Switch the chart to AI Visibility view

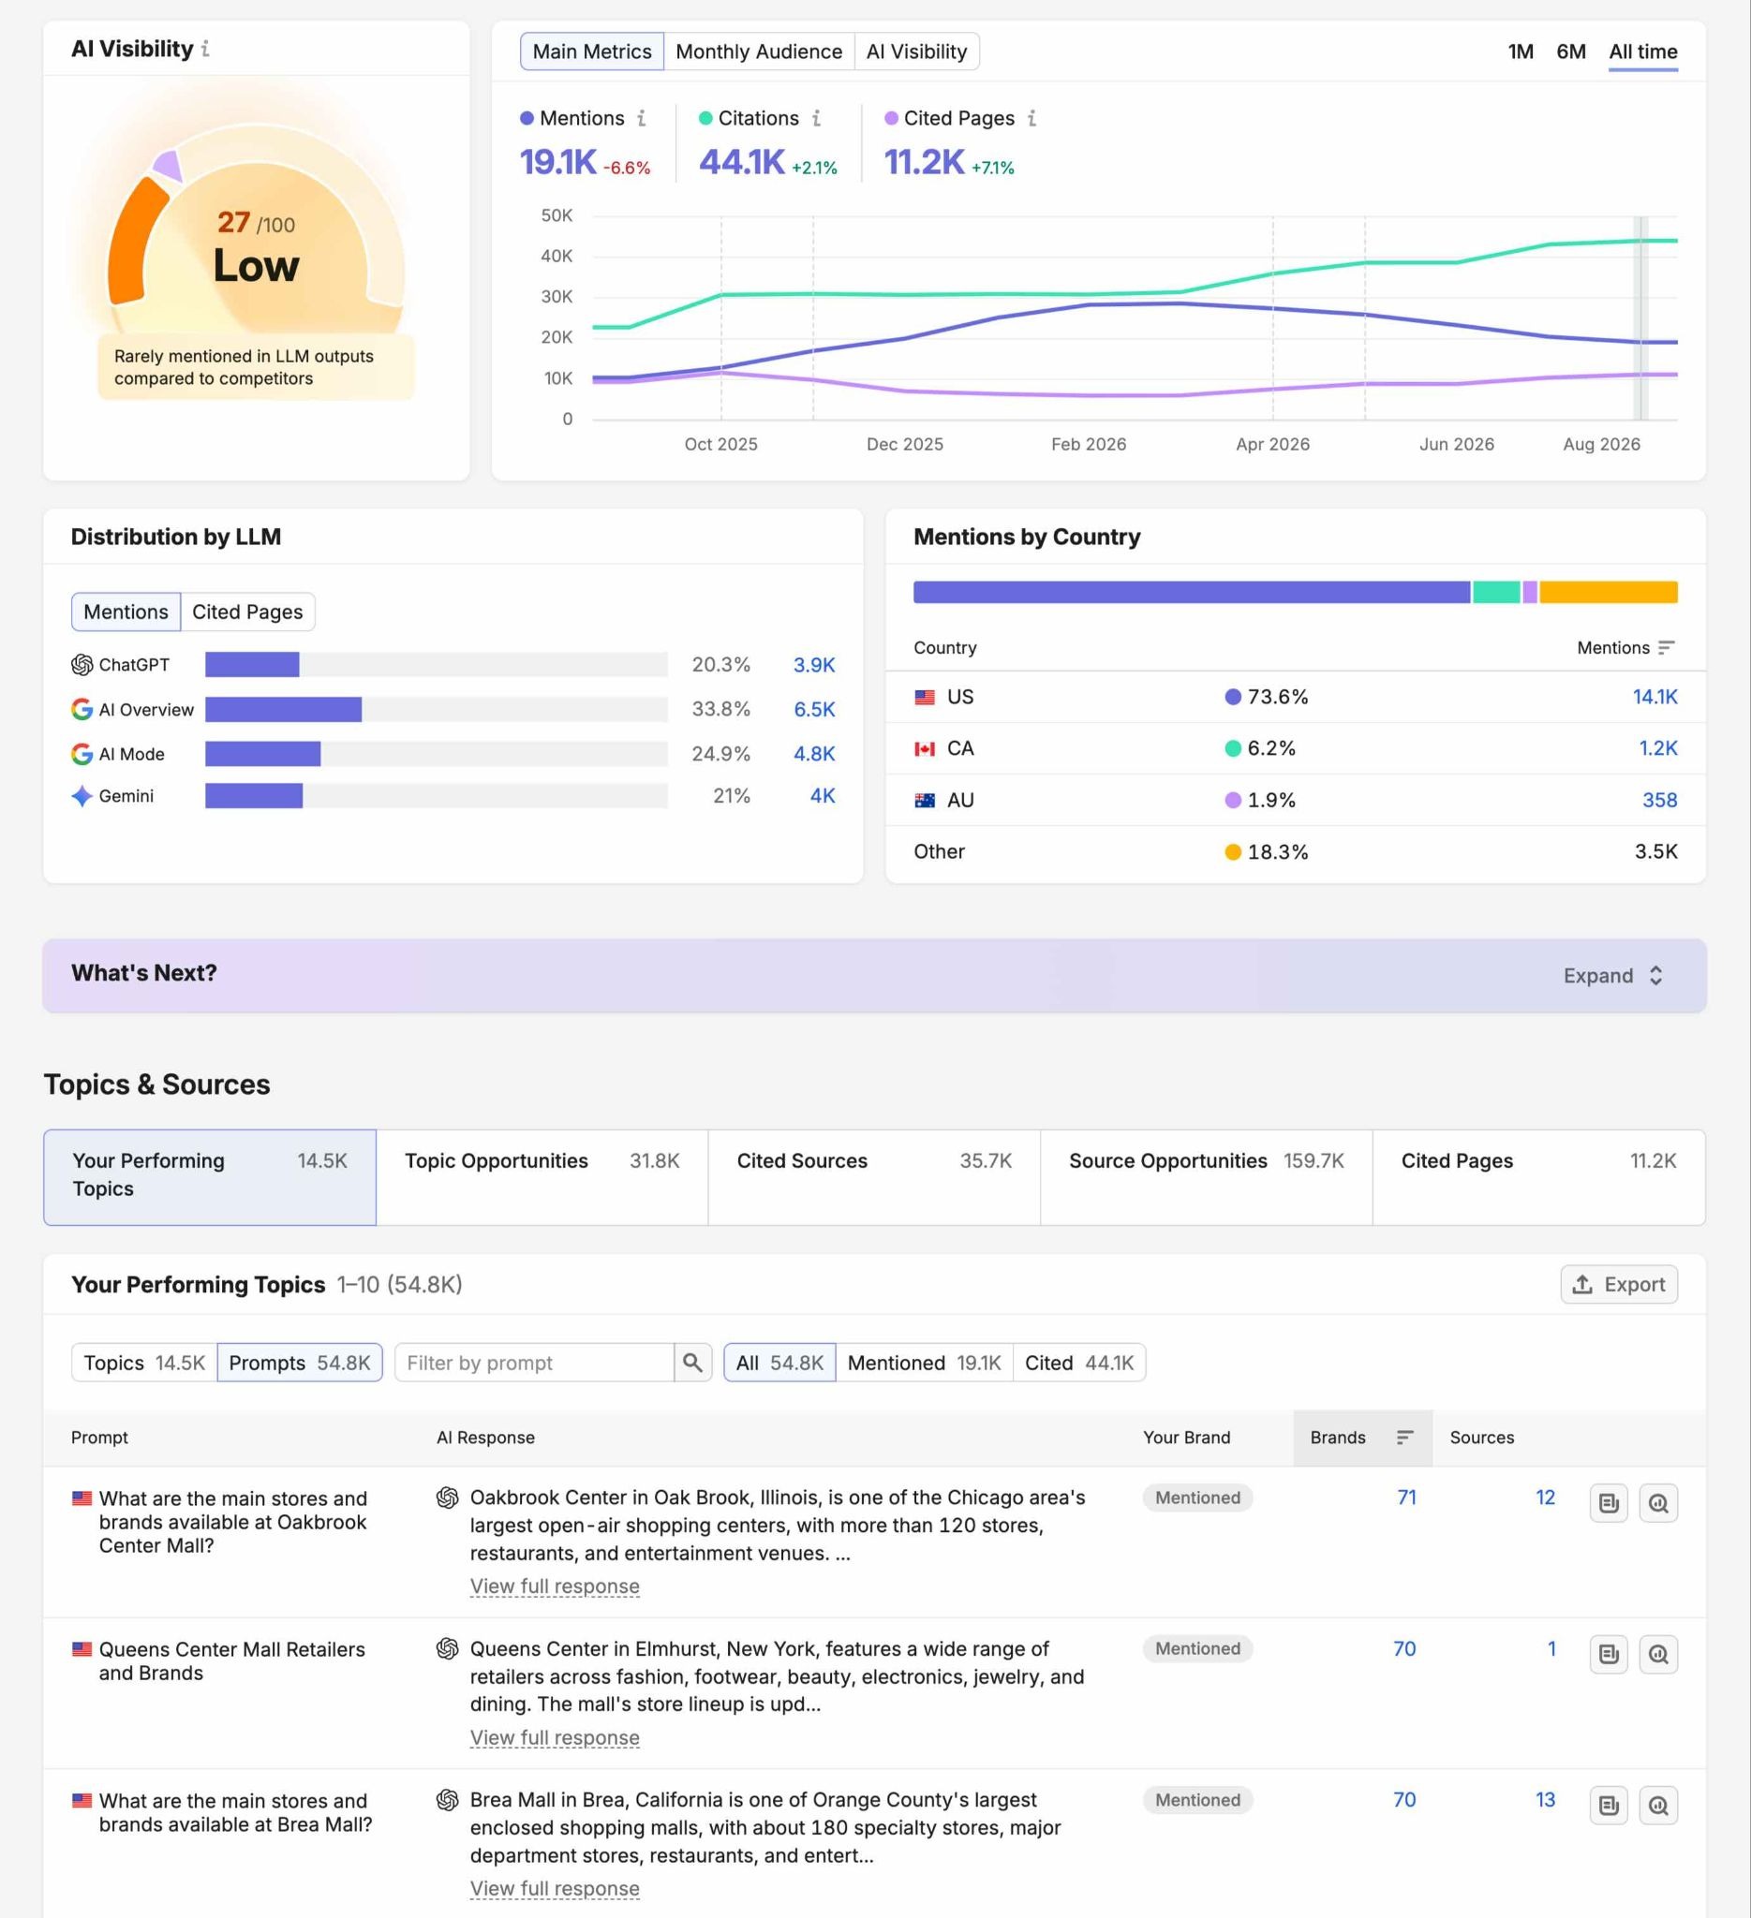pyautogui.click(x=916, y=52)
